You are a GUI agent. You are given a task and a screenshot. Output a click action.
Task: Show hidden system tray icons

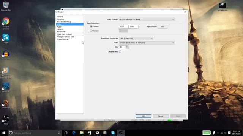(x=218, y=133)
